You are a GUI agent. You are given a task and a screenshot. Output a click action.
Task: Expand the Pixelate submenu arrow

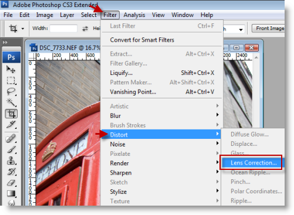(x=217, y=153)
